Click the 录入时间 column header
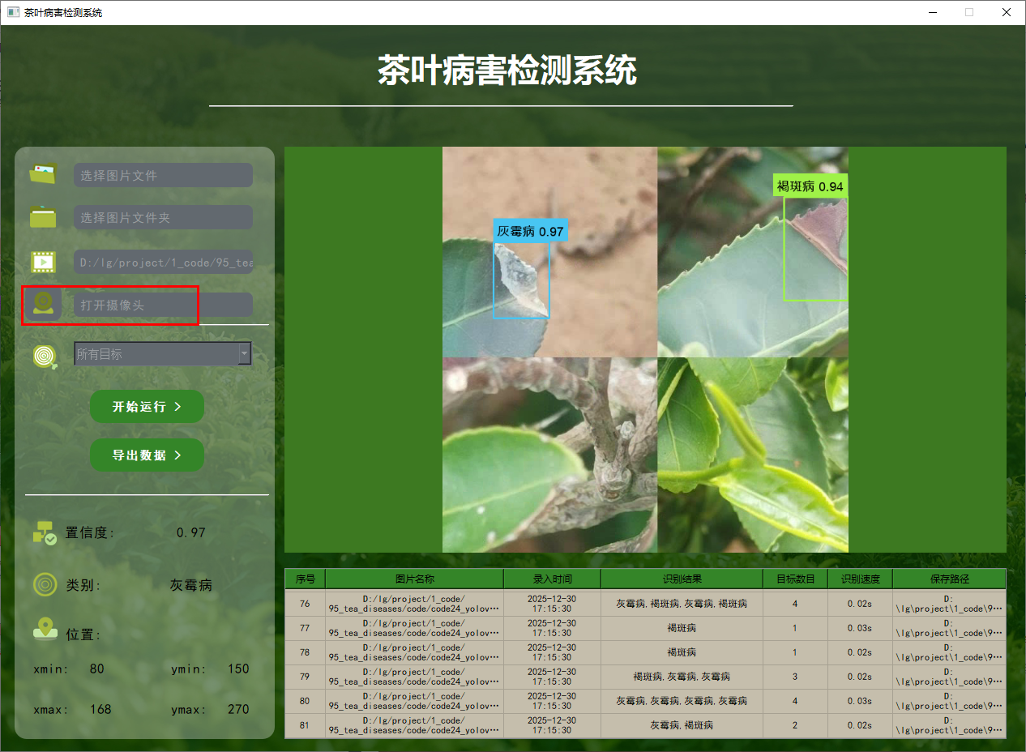The width and height of the screenshot is (1026, 752). point(552,579)
